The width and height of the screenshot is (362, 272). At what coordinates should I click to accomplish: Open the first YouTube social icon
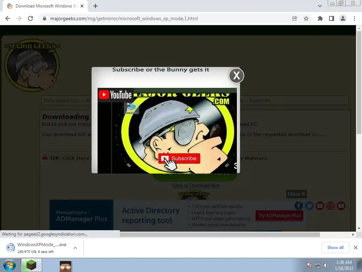(x=320, y=206)
